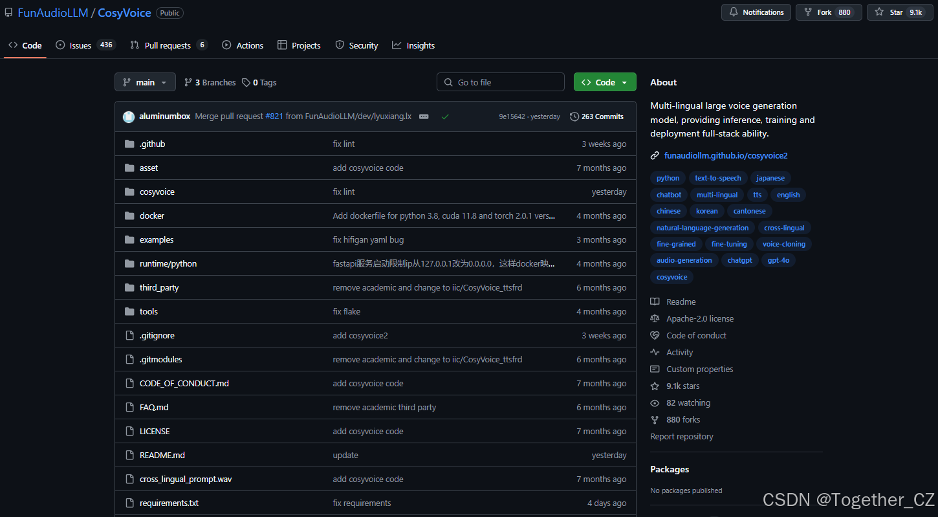Viewport: 938px width, 517px height.
Task: Click the repository icon beside FunAudioLLM
Action: 8,12
